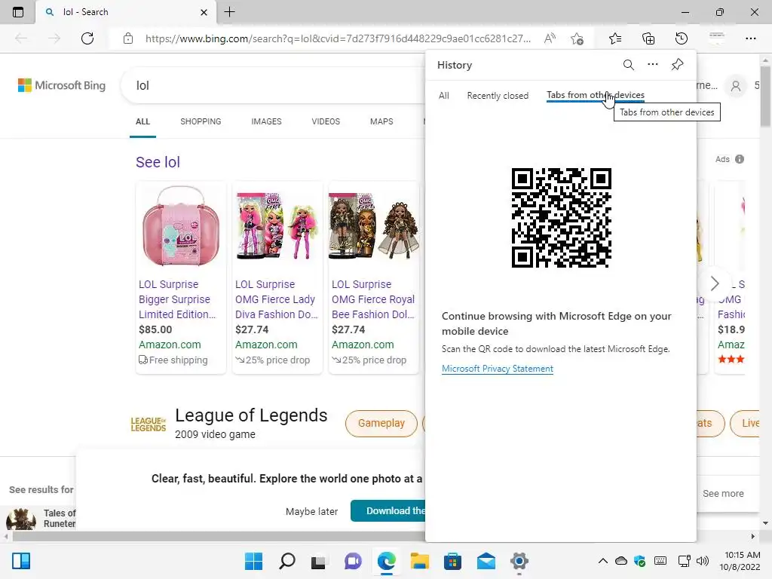
Task: Show hidden system tray icons
Action: pos(602,561)
